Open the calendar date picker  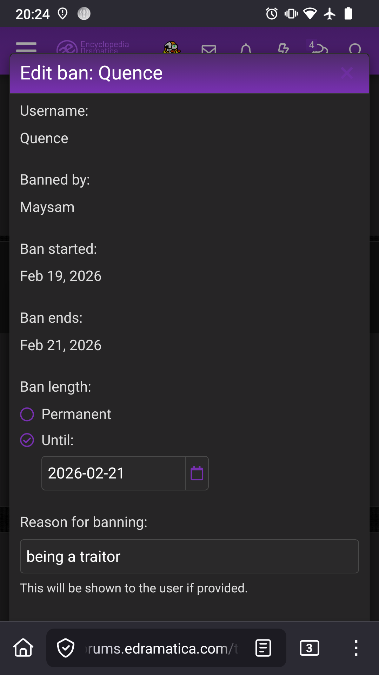[x=197, y=473]
